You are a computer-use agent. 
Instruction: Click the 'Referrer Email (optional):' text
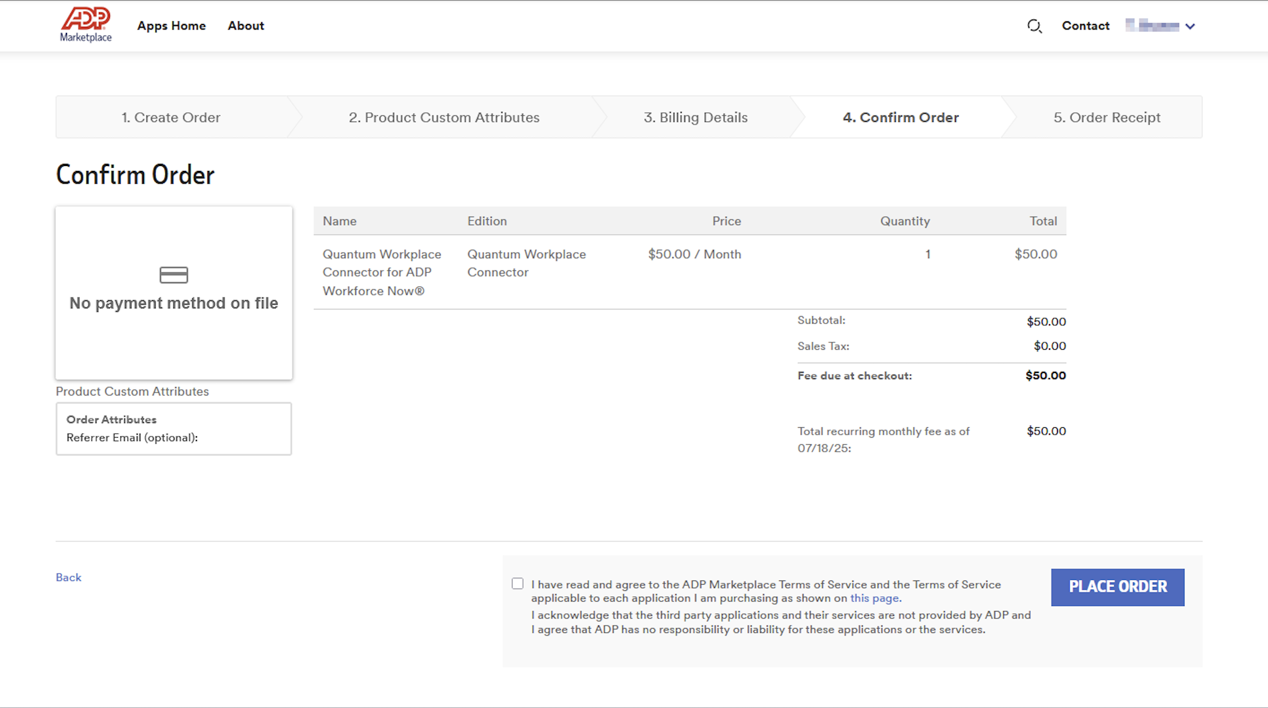(x=132, y=438)
